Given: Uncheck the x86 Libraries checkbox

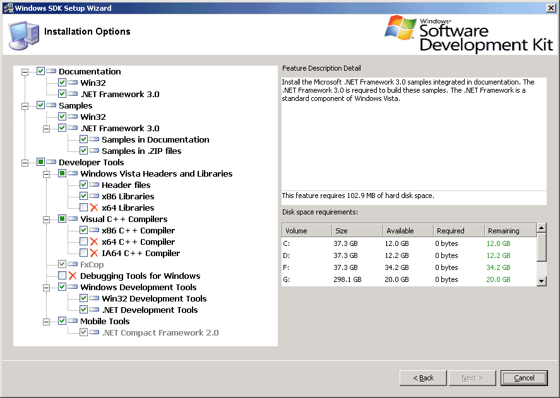Looking at the screenshot, I should [x=83, y=196].
